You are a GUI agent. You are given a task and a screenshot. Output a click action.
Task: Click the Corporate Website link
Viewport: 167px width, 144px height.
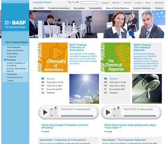point(42,2)
